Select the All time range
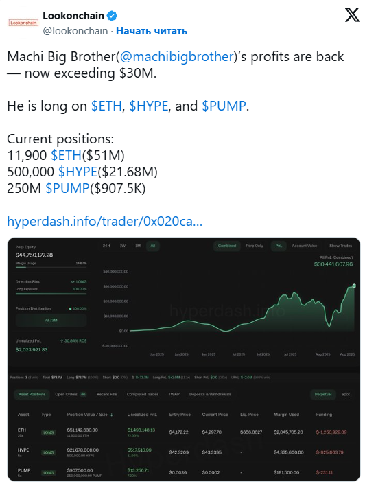365x486 pixels. coord(153,246)
